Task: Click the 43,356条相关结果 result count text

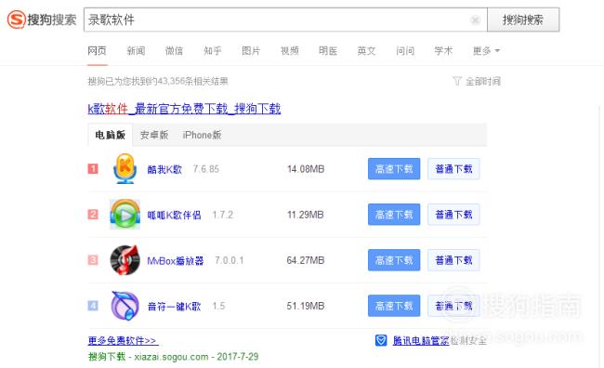Action: 192,81
